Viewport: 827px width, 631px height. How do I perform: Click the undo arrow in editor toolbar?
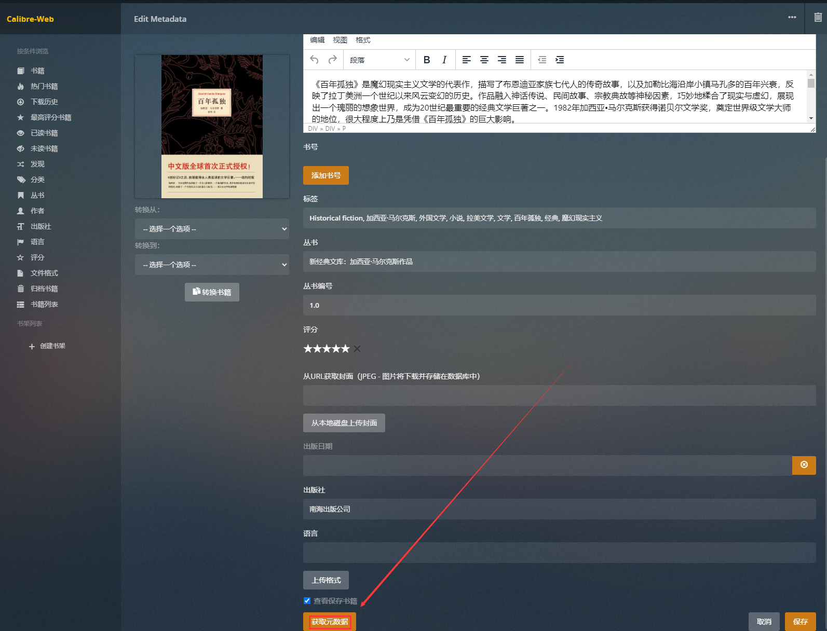(x=314, y=60)
